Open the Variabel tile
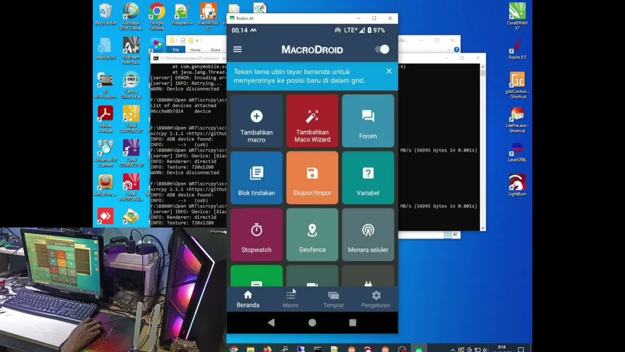Viewport: 625px width, 352px height. (368, 178)
